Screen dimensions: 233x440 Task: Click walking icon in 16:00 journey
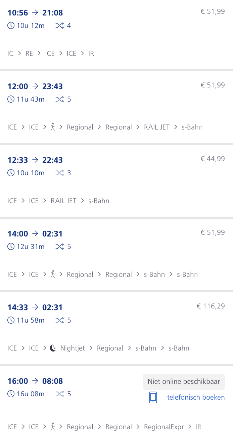(53, 427)
